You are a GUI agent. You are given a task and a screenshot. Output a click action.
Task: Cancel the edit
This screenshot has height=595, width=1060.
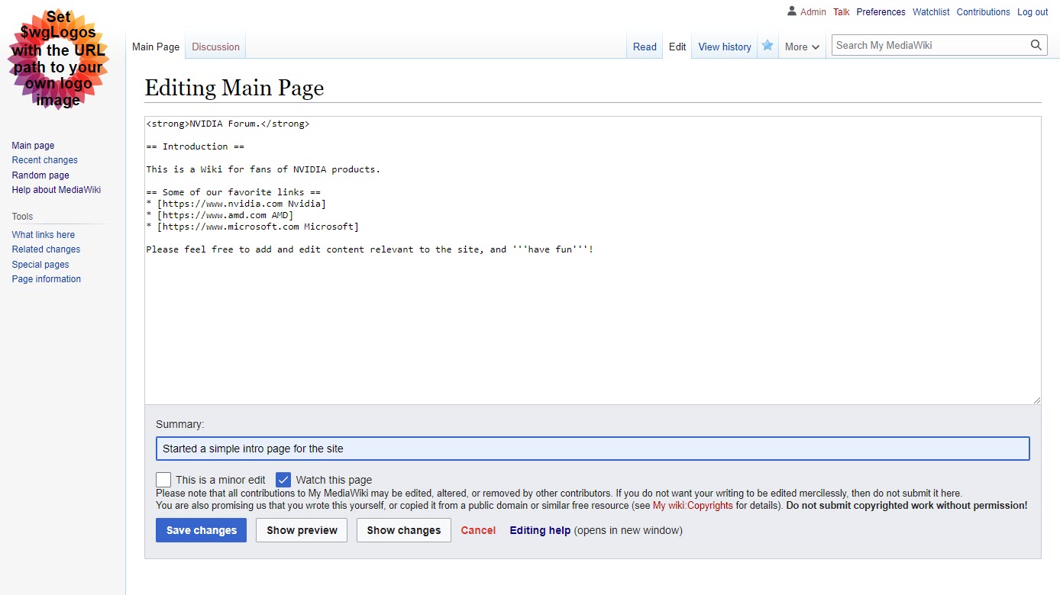coord(478,530)
